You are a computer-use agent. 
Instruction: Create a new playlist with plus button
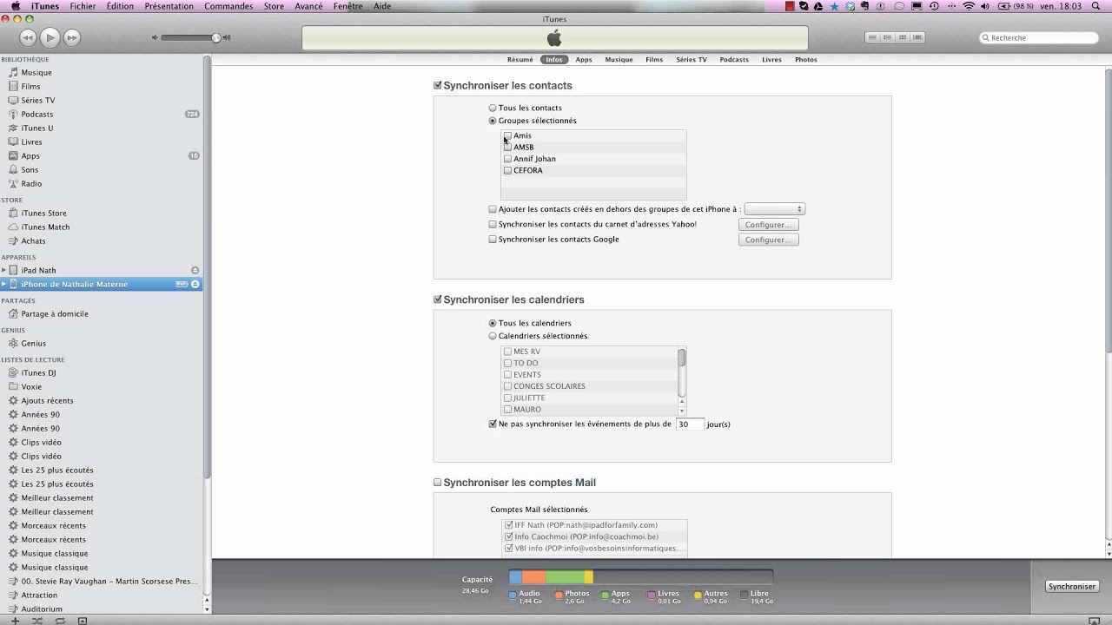tap(14, 621)
